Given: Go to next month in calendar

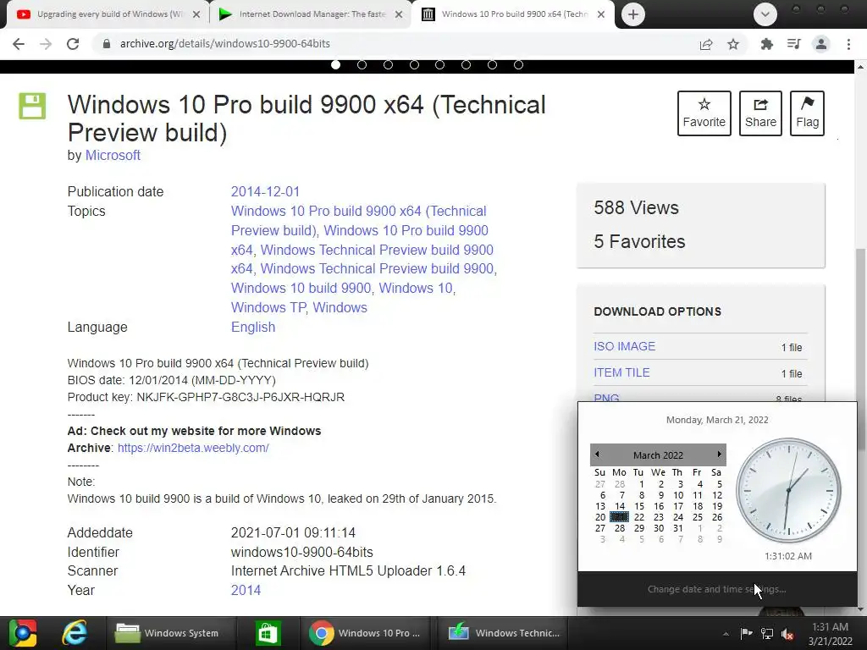Looking at the screenshot, I should click(719, 454).
